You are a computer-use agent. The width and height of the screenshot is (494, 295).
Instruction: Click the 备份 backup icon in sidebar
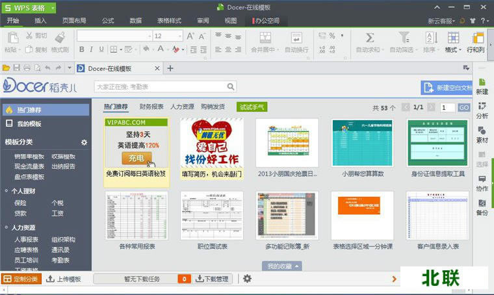482,207
